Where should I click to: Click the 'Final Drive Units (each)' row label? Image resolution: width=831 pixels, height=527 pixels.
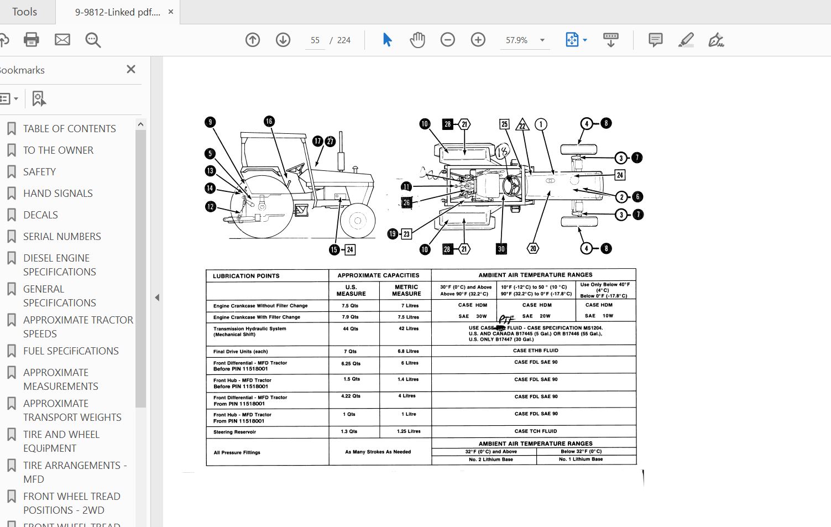point(241,352)
